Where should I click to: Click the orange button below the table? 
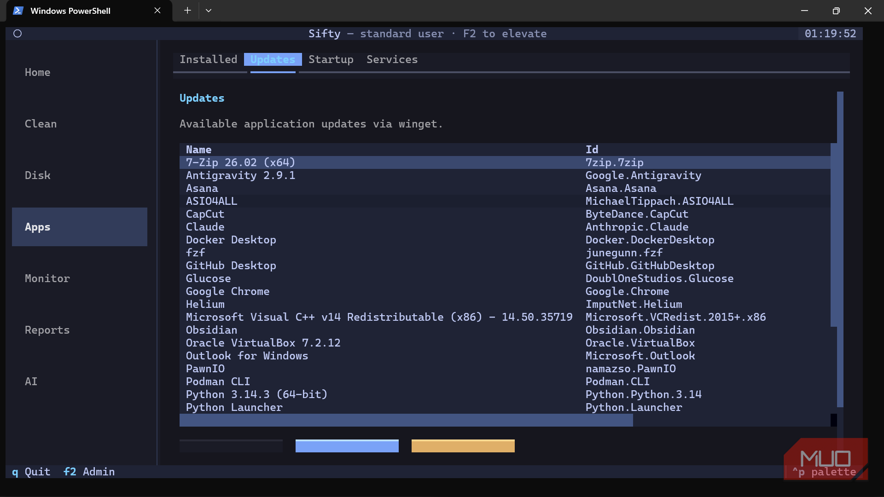point(463,446)
